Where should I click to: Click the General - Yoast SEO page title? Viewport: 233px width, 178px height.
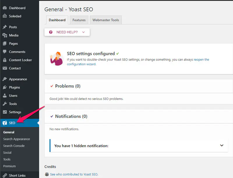click(69, 9)
